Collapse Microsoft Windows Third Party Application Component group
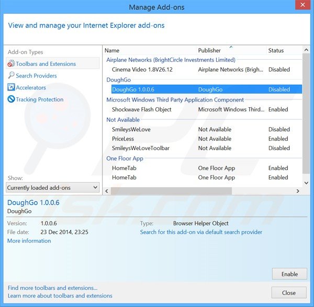The width and height of the screenshot is (314, 307). click(175, 100)
